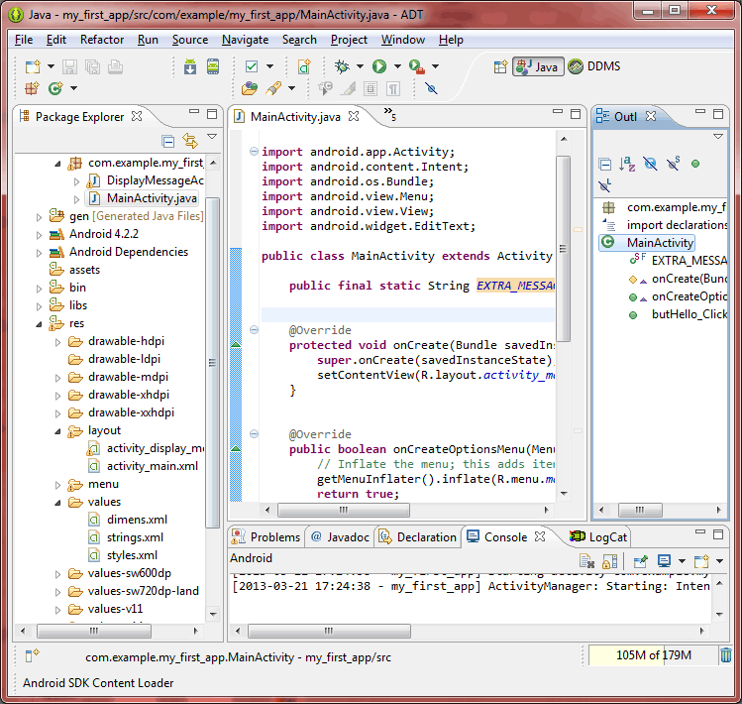This screenshot has height=704, width=742.
Task: Switch to the Problems tab
Action: tap(265, 536)
